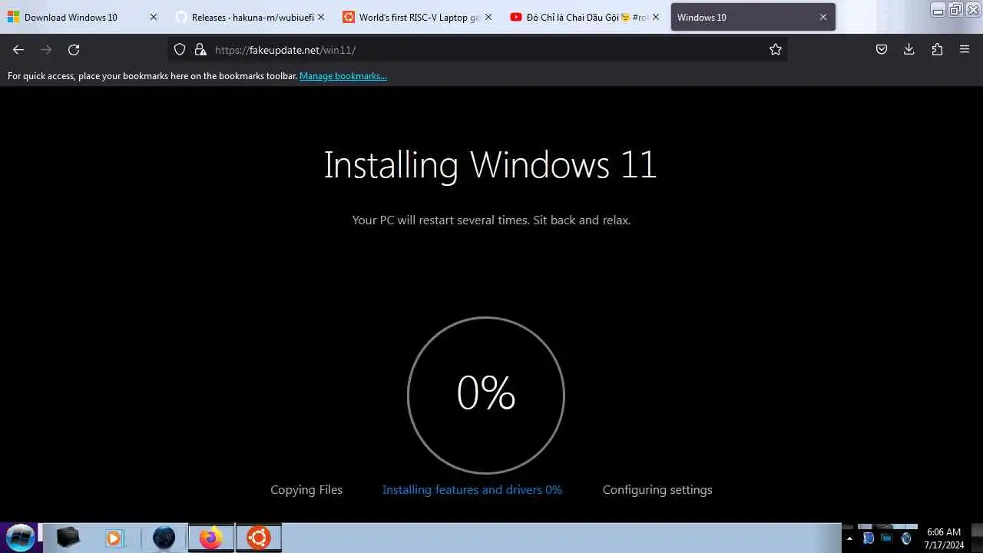Screen dimensions: 983x553
Task: Click the Copying Files stage label
Action: point(306,490)
